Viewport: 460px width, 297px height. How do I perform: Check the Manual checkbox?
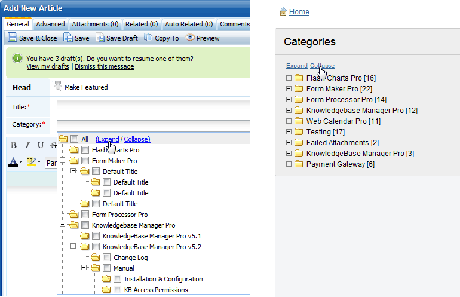[x=107, y=268]
